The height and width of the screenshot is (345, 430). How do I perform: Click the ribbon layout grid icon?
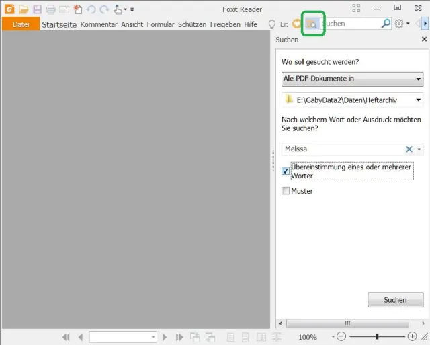(x=356, y=8)
